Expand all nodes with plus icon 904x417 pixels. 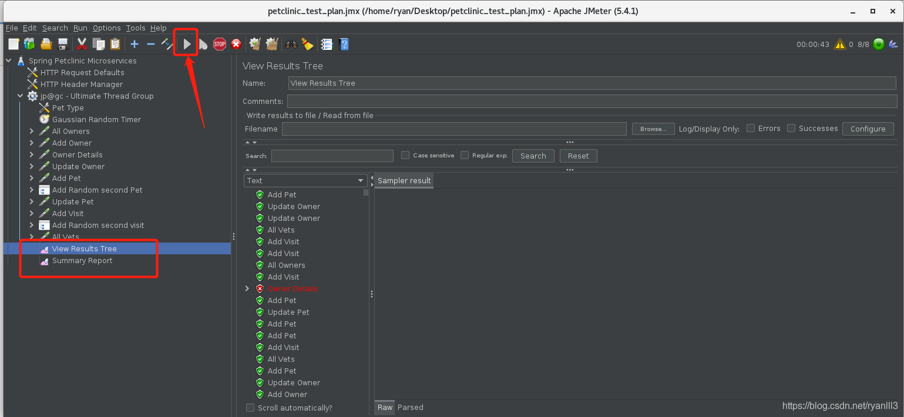tap(135, 44)
